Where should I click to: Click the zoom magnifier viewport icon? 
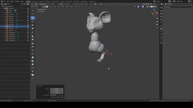(157, 18)
